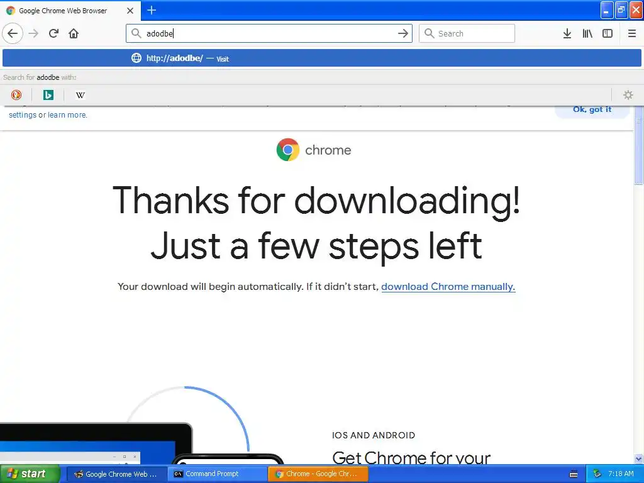Go back to the previous page

(13, 33)
